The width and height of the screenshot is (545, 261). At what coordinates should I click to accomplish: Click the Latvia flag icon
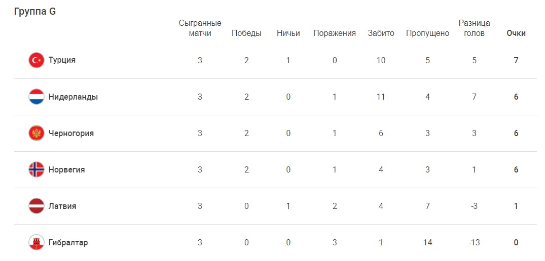(x=36, y=206)
